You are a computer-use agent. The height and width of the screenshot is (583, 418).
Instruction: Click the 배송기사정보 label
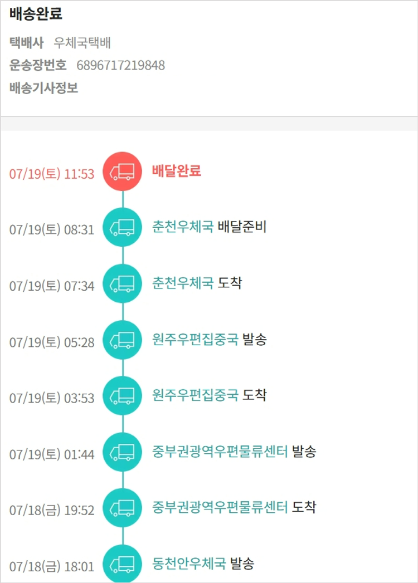[44, 88]
